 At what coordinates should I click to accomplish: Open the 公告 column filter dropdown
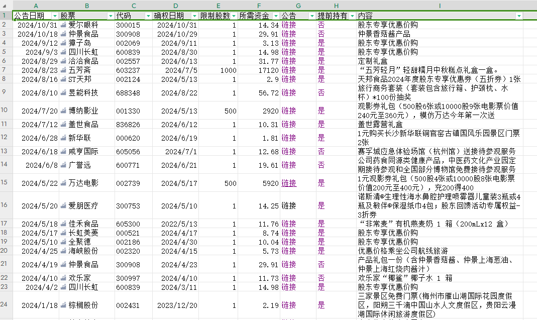click(x=312, y=16)
